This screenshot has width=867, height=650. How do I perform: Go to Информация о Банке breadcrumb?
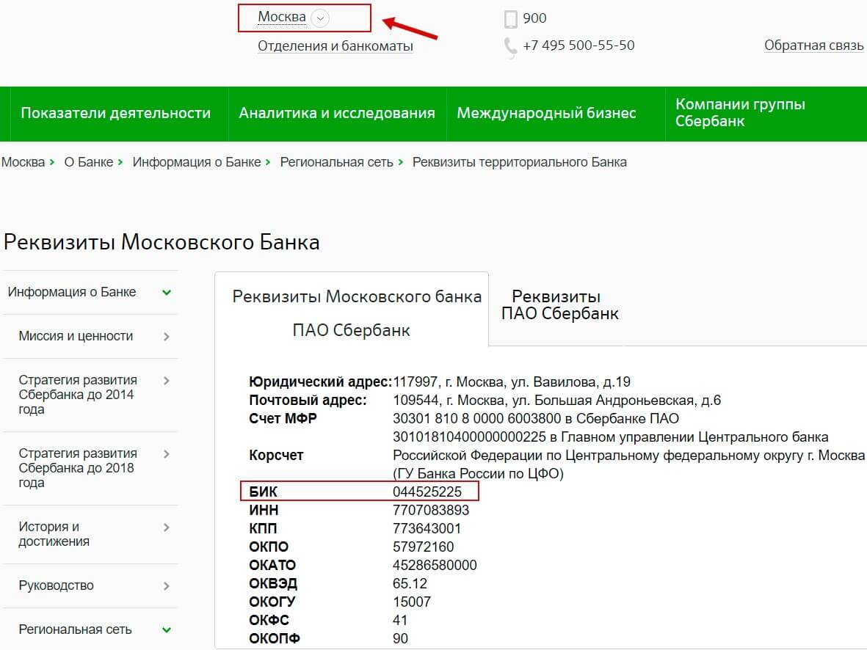(196, 163)
